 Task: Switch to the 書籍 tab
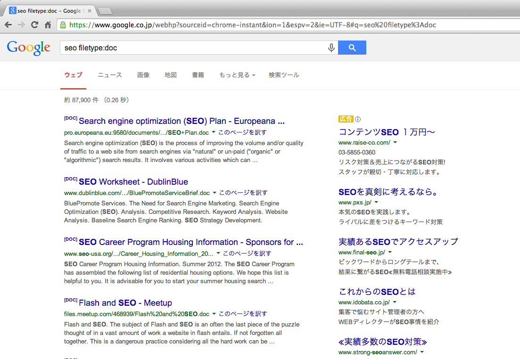pyautogui.click(x=198, y=75)
